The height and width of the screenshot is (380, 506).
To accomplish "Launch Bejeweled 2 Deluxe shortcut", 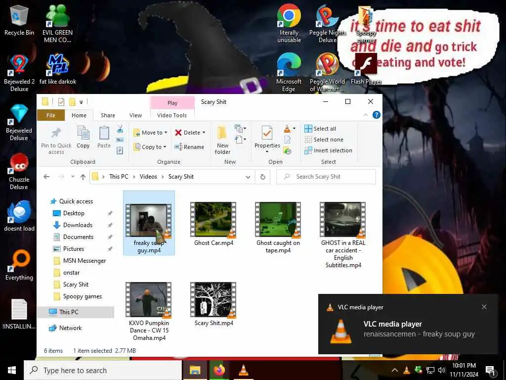I will pos(19,73).
